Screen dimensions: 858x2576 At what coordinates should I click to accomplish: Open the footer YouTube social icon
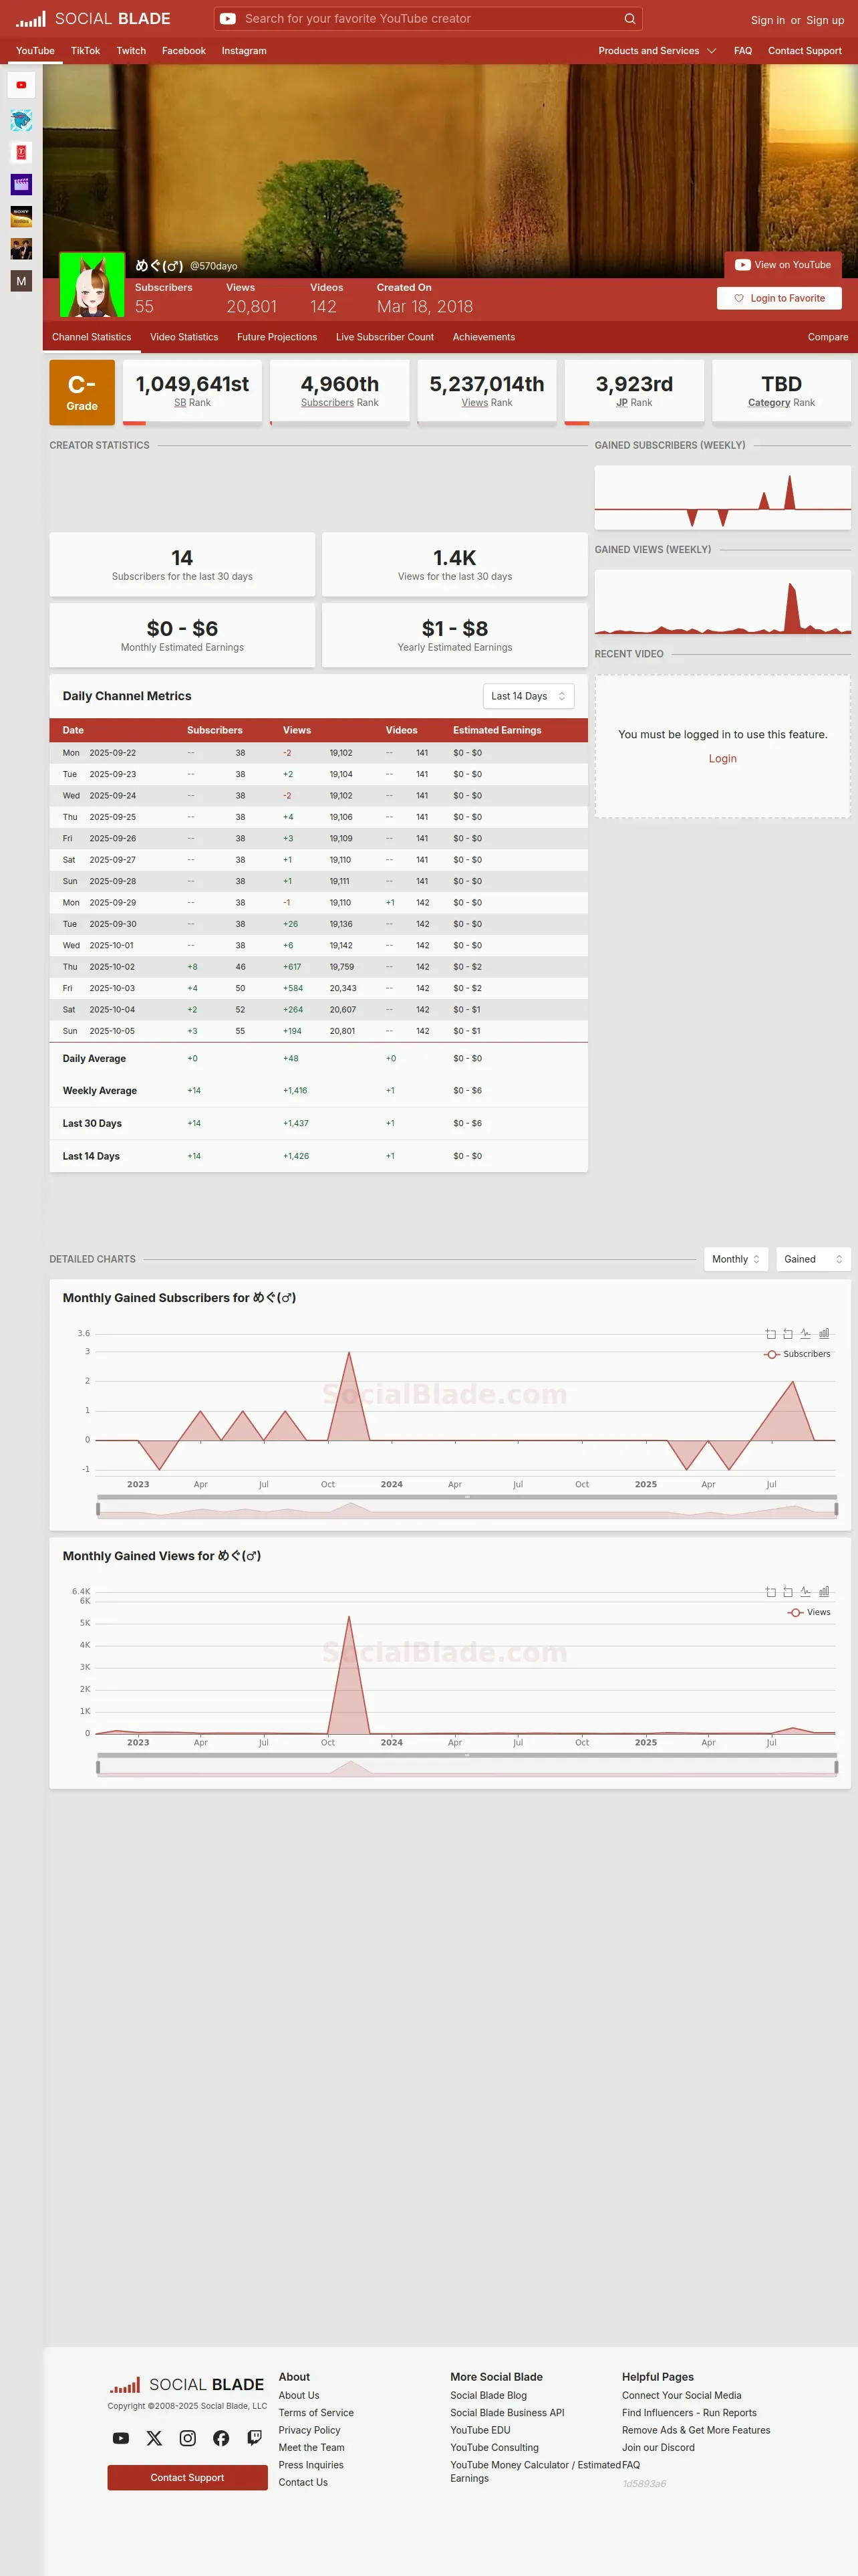coord(121,2438)
